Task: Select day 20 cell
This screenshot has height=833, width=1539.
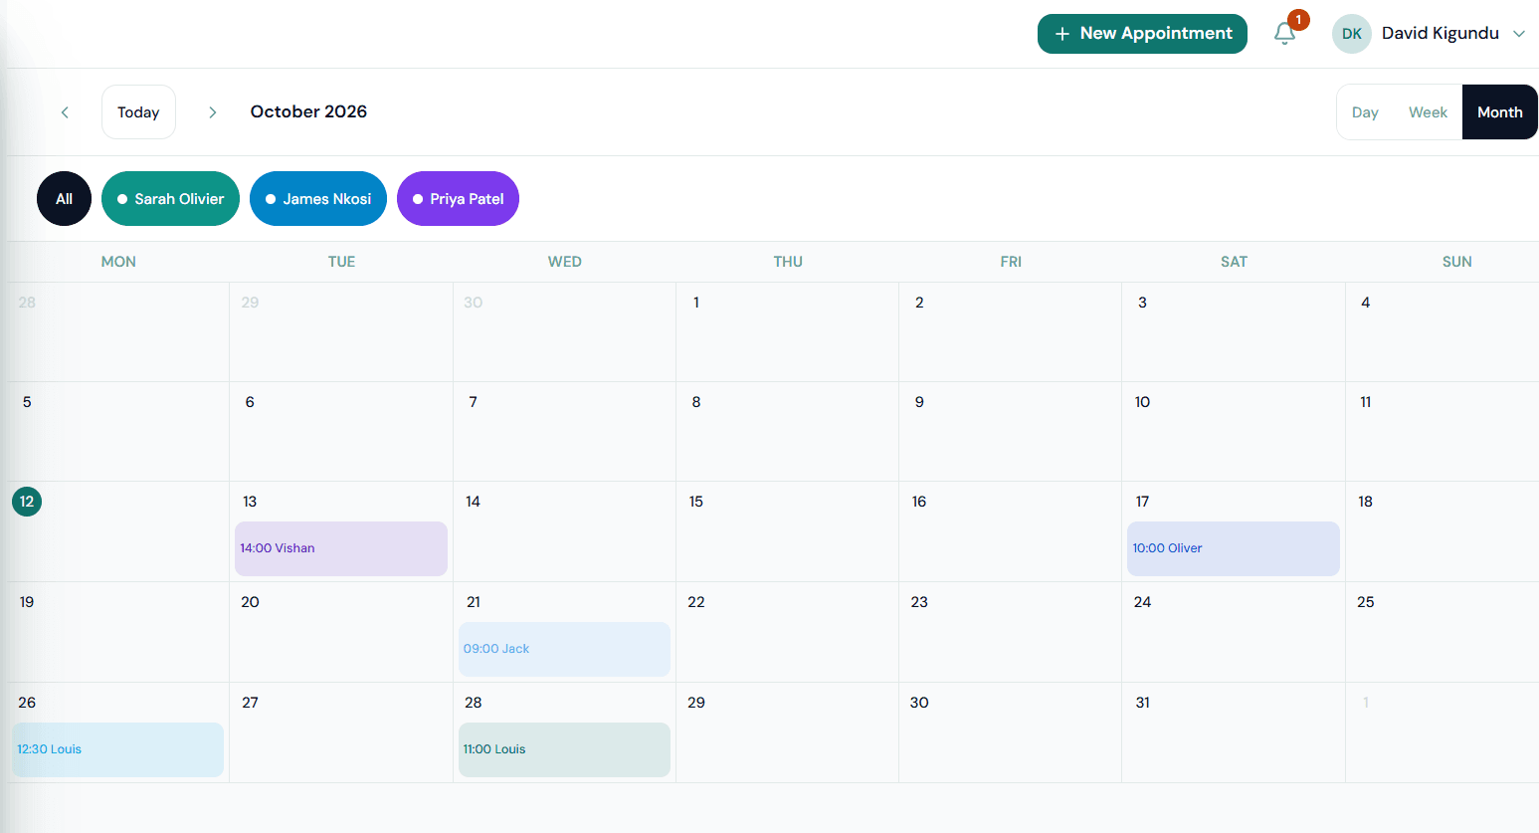Action: (x=341, y=632)
